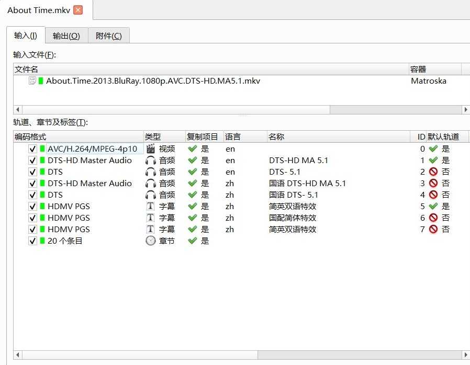
Task: Click copy-item green checkmark of video row
Action: coord(193,149)
